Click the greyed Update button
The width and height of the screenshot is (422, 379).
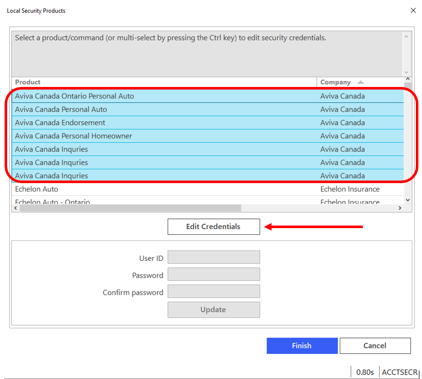pyautogui.click(x=214, y=310)
